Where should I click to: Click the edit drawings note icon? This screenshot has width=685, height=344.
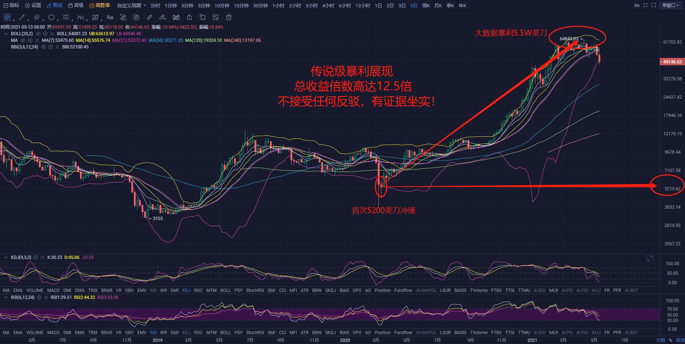click(x=216, y=17)
